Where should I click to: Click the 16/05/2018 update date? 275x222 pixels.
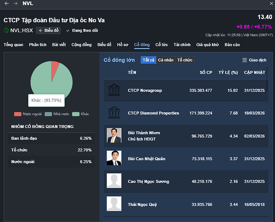coord(254,205)
